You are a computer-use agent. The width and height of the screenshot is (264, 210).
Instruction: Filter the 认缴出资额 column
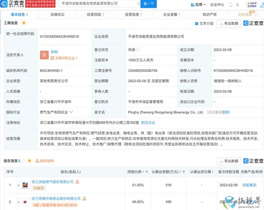coord(184,172)
